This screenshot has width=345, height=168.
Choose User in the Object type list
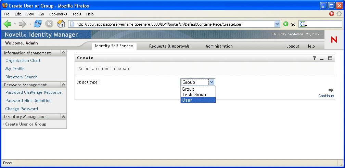198,100
